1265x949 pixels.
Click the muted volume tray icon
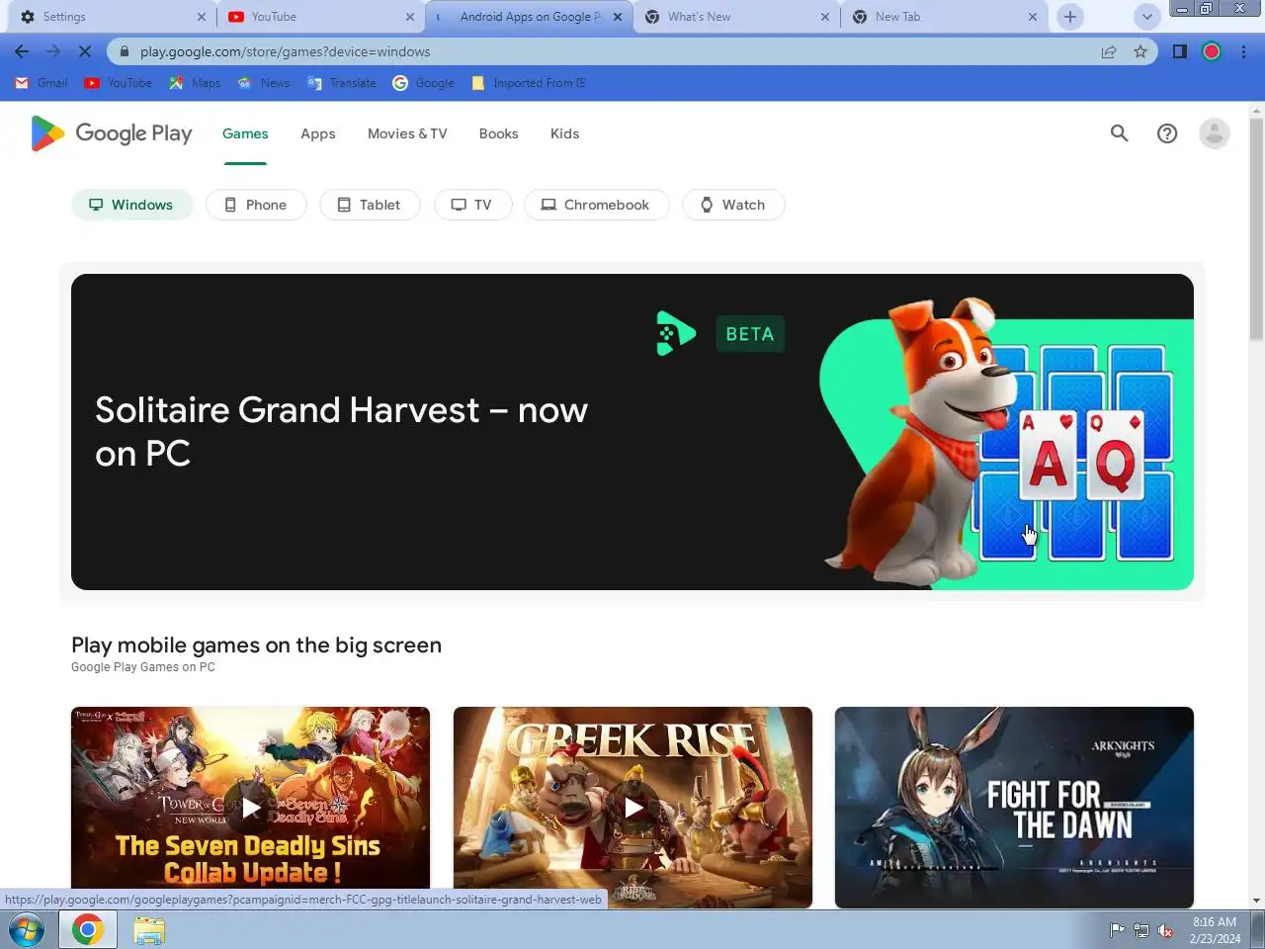1166,930
